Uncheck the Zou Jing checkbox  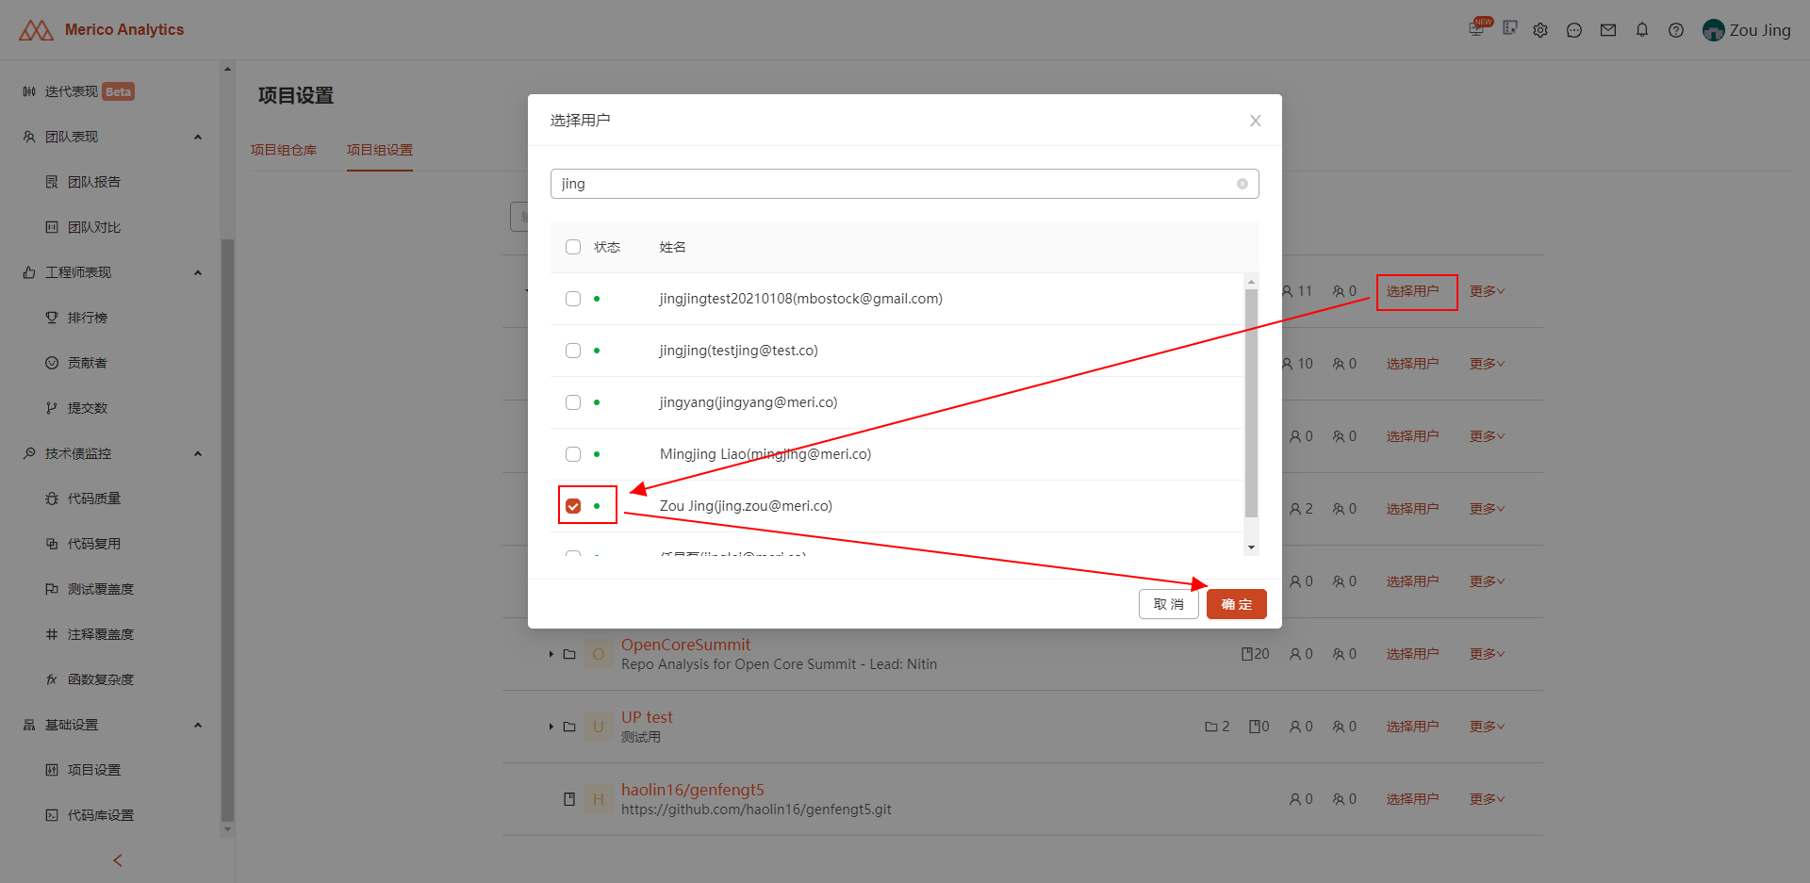coord(573,506)
